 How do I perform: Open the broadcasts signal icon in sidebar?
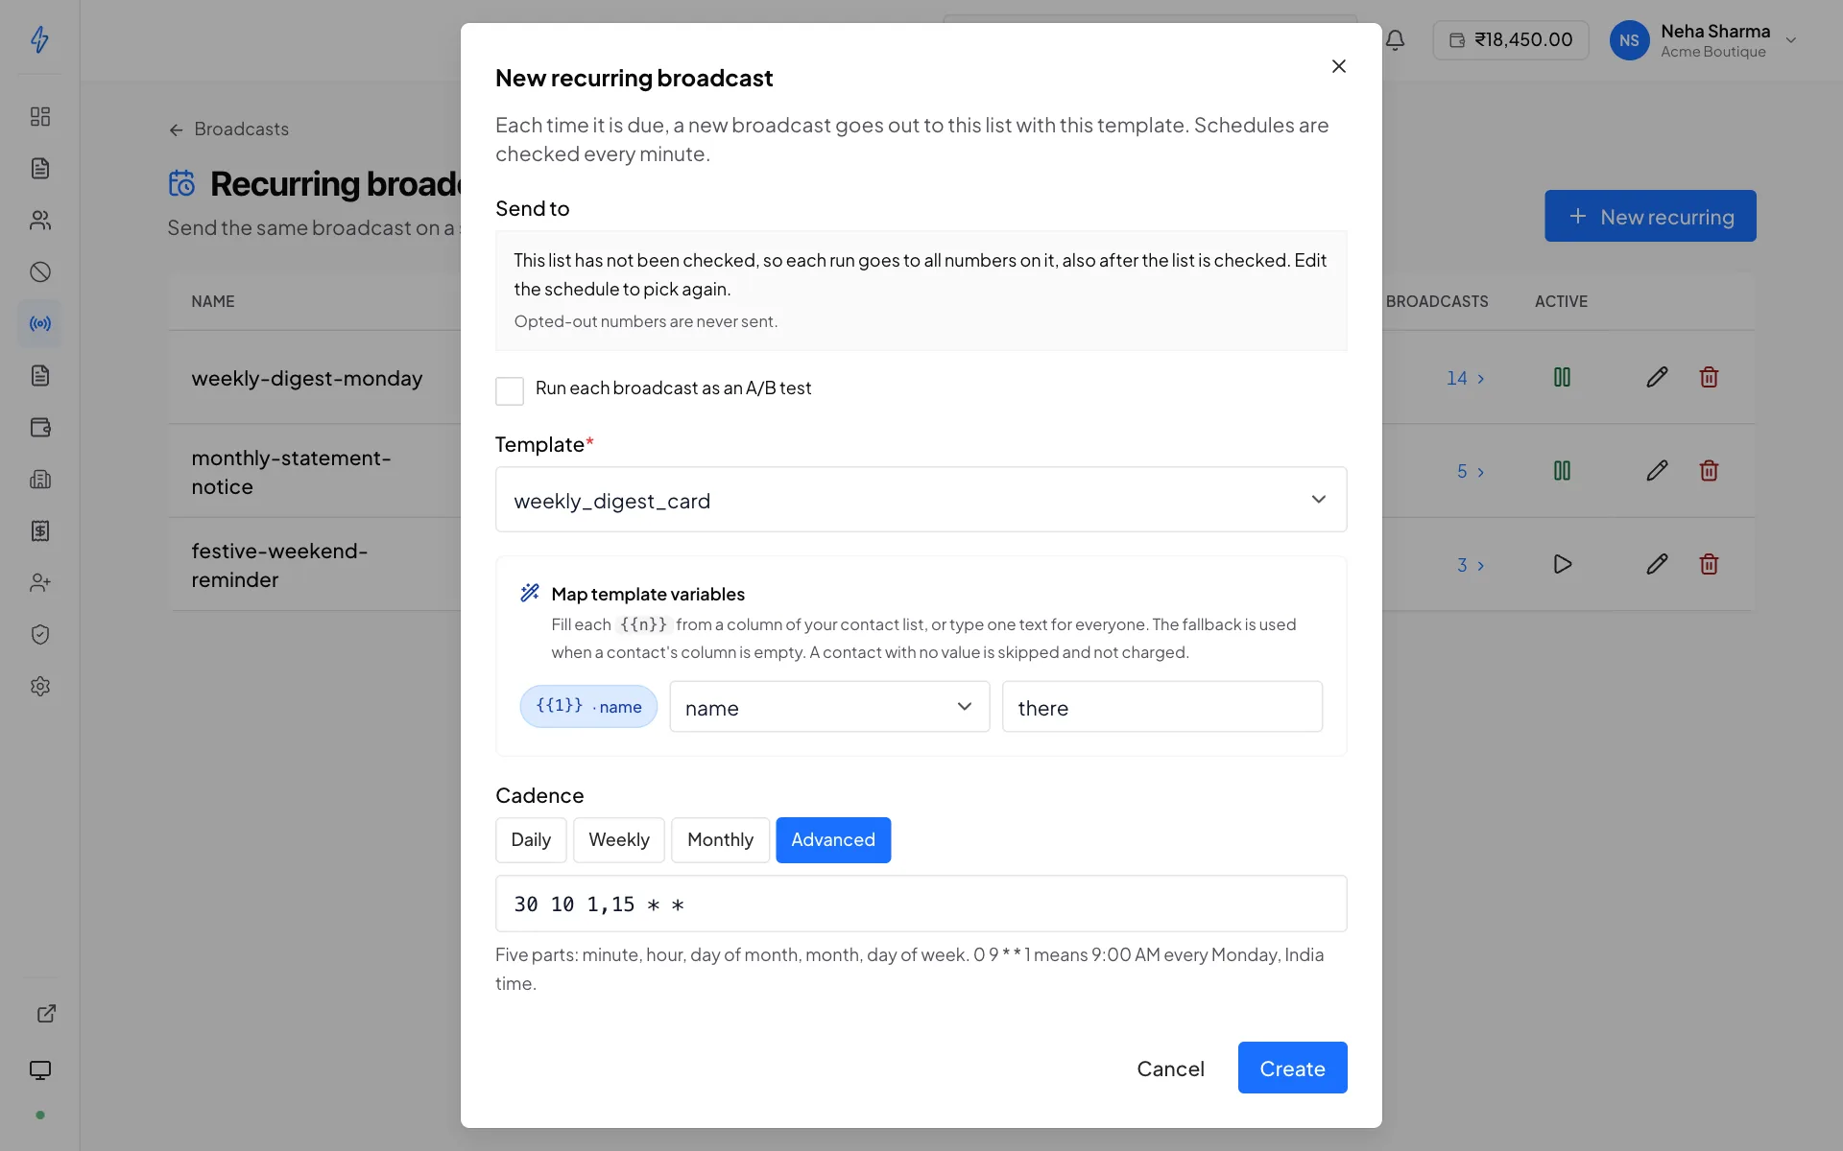[x=40, y=324]
